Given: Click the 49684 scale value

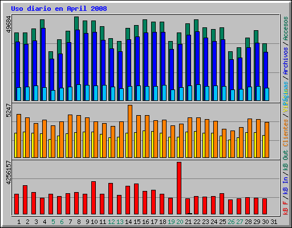Looking at the screenshot, I should 9,25.
